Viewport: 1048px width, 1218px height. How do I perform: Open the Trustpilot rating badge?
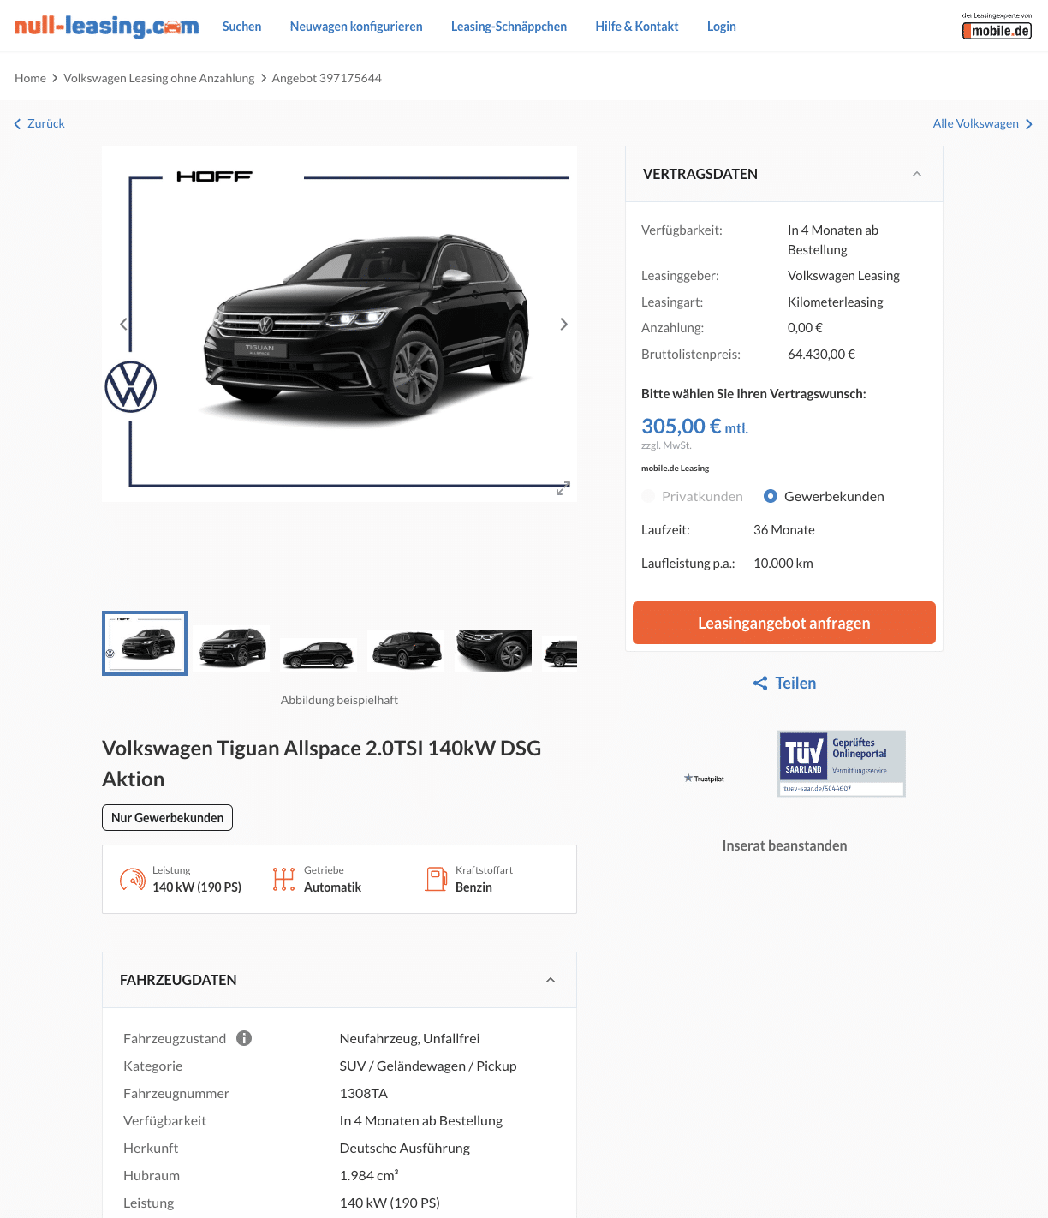(x=704, y=779)
